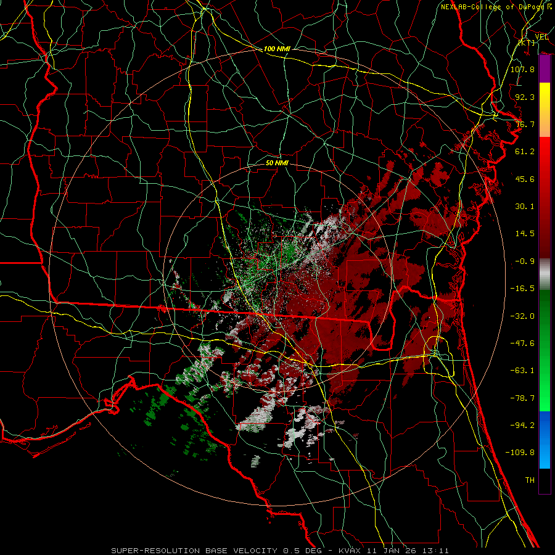Click the 30.1 velocity scale value
The width and height of the screenshot is (555, 555).
point(525,207)
